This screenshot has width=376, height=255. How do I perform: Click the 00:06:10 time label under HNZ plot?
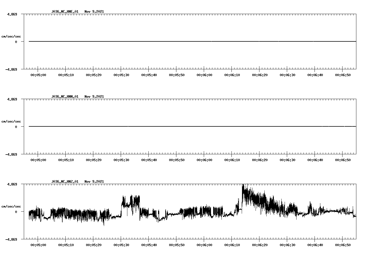click(x=232, y=245)
